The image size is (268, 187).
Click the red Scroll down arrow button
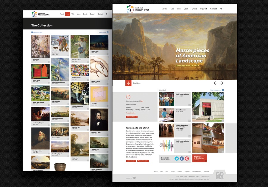click(x=128, y=83)
